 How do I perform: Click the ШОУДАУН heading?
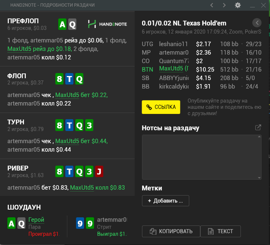[x=24, y=207]
